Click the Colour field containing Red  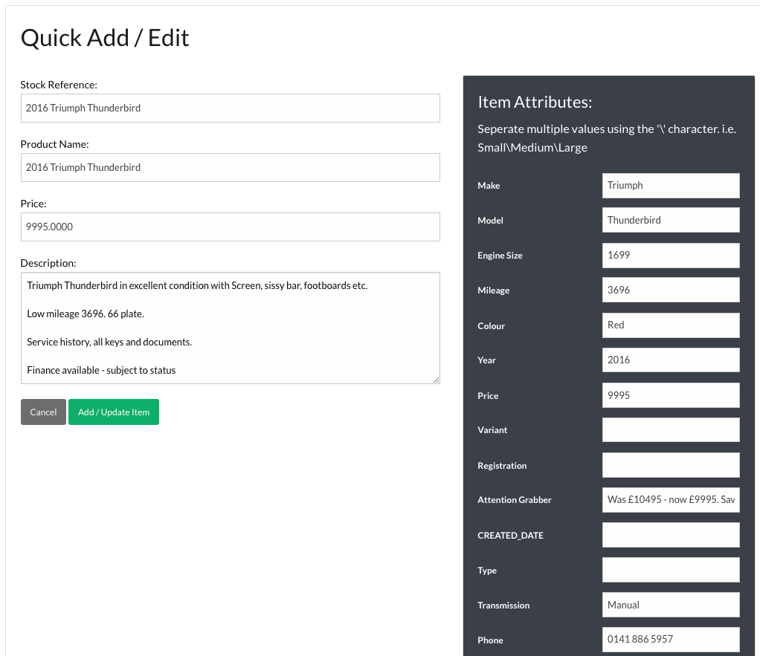[670, 325]
